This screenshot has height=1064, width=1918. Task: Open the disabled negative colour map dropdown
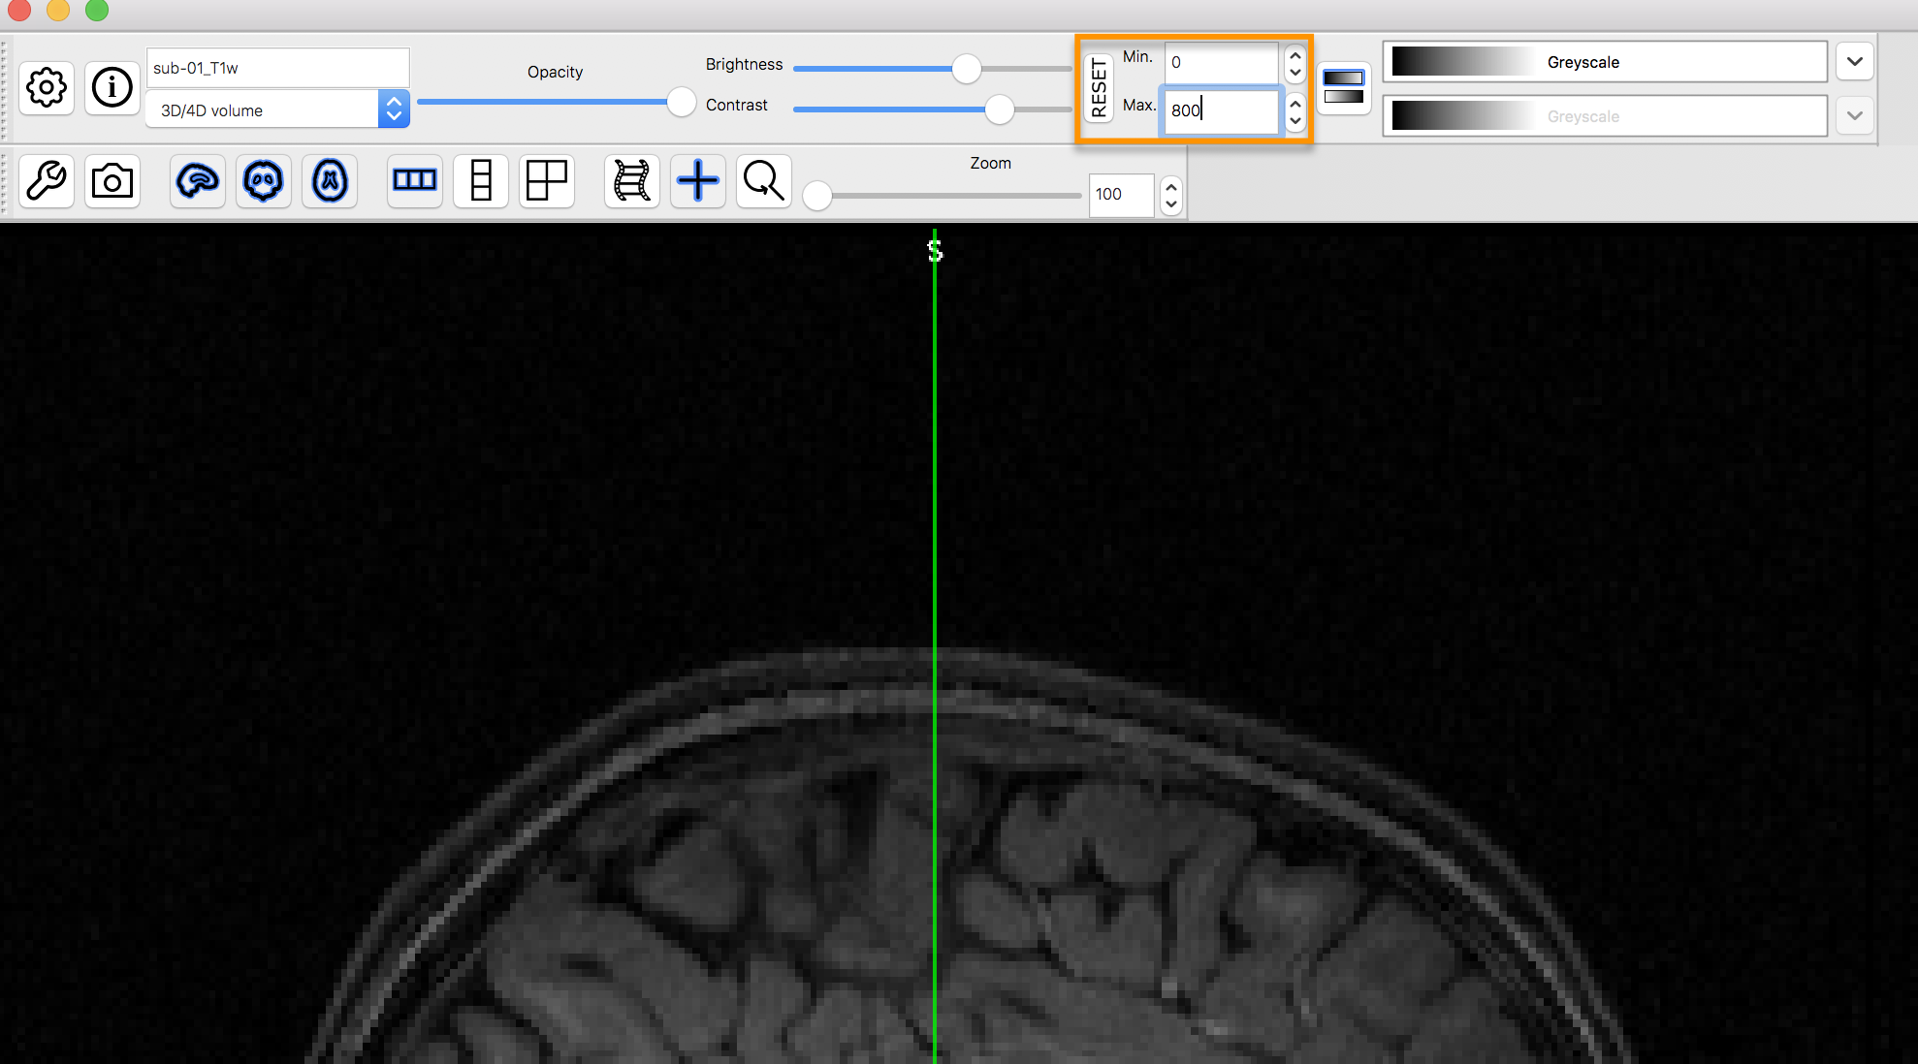[x=1855, y=116]
